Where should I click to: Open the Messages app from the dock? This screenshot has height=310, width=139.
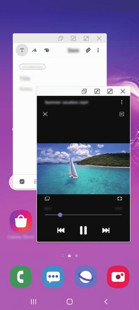(x=53, y=277)
